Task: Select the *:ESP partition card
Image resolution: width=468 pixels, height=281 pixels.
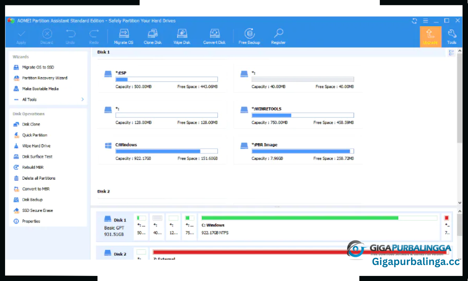Action: coord(161,79)
